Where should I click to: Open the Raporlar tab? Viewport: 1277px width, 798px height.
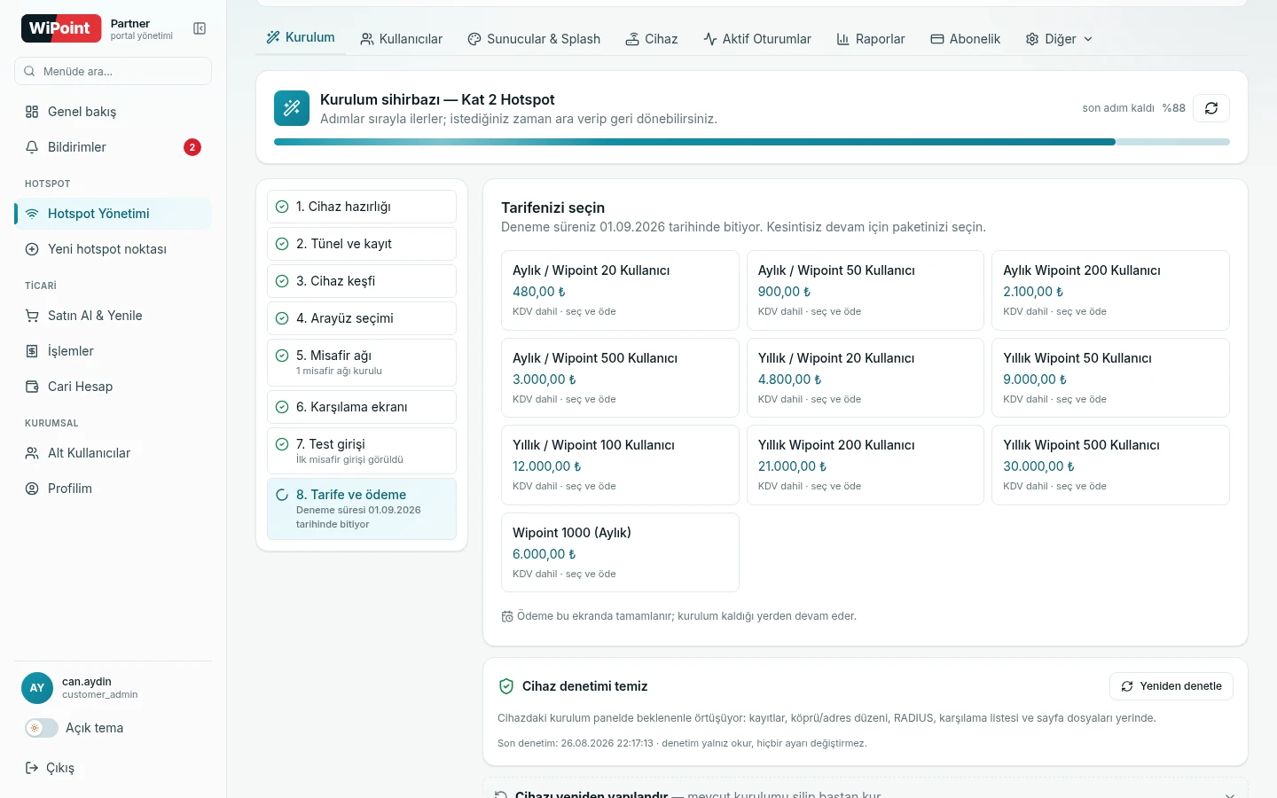[871, 39]
